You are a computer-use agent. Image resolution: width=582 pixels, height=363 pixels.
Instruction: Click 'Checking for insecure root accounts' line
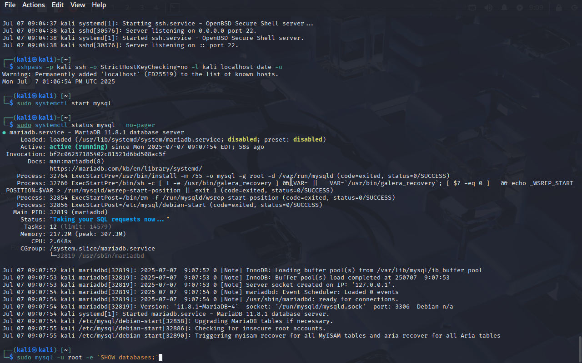[x=164, y=329]
